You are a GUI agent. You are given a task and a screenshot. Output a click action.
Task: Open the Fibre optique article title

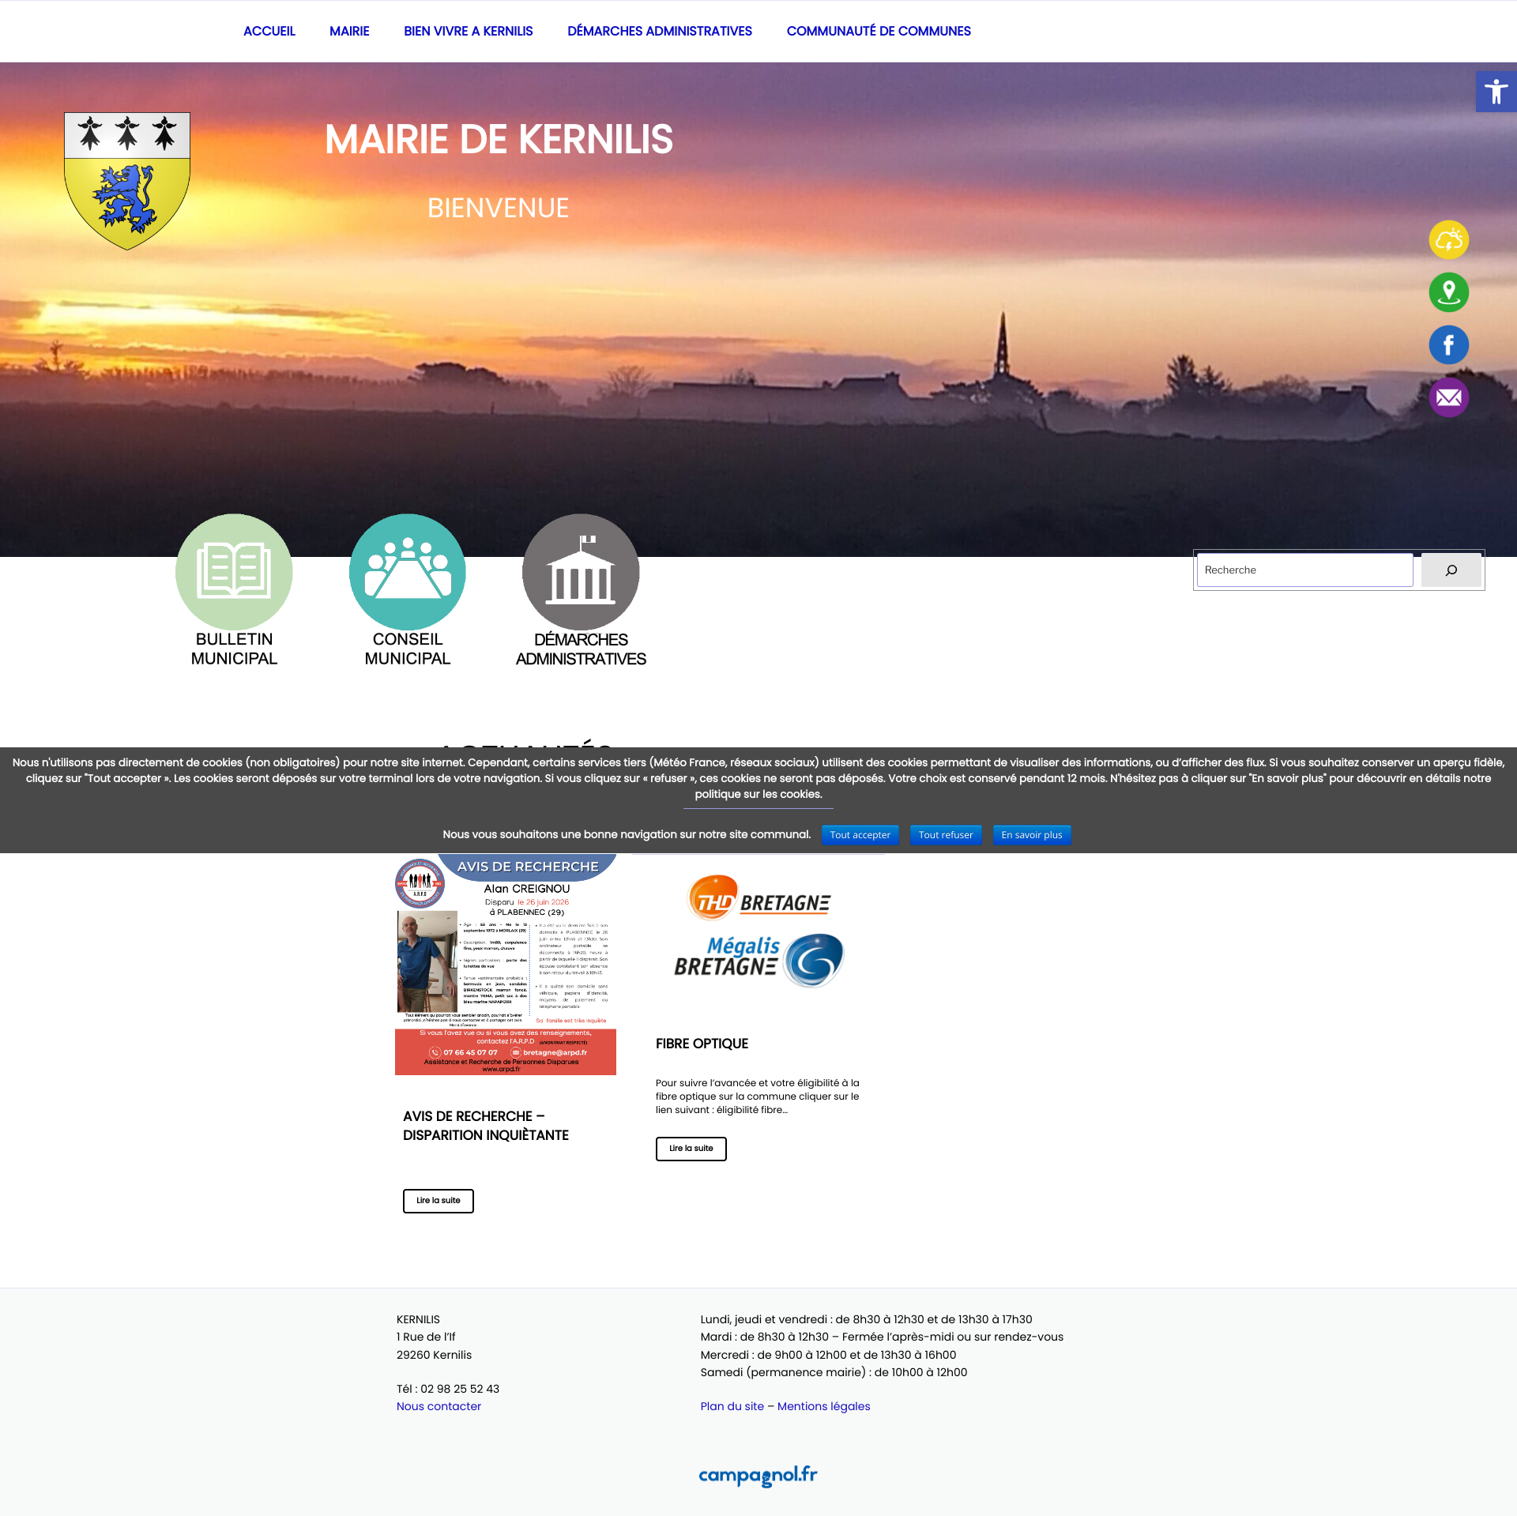(702, 1044)
